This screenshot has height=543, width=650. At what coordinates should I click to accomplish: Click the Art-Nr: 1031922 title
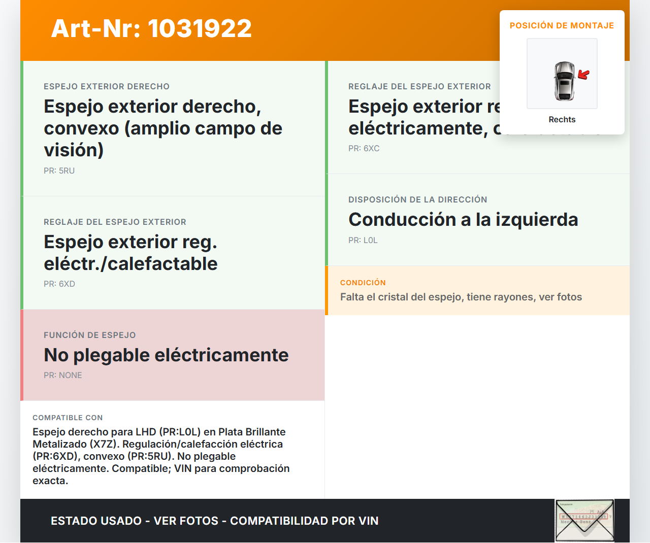[151, 29]
